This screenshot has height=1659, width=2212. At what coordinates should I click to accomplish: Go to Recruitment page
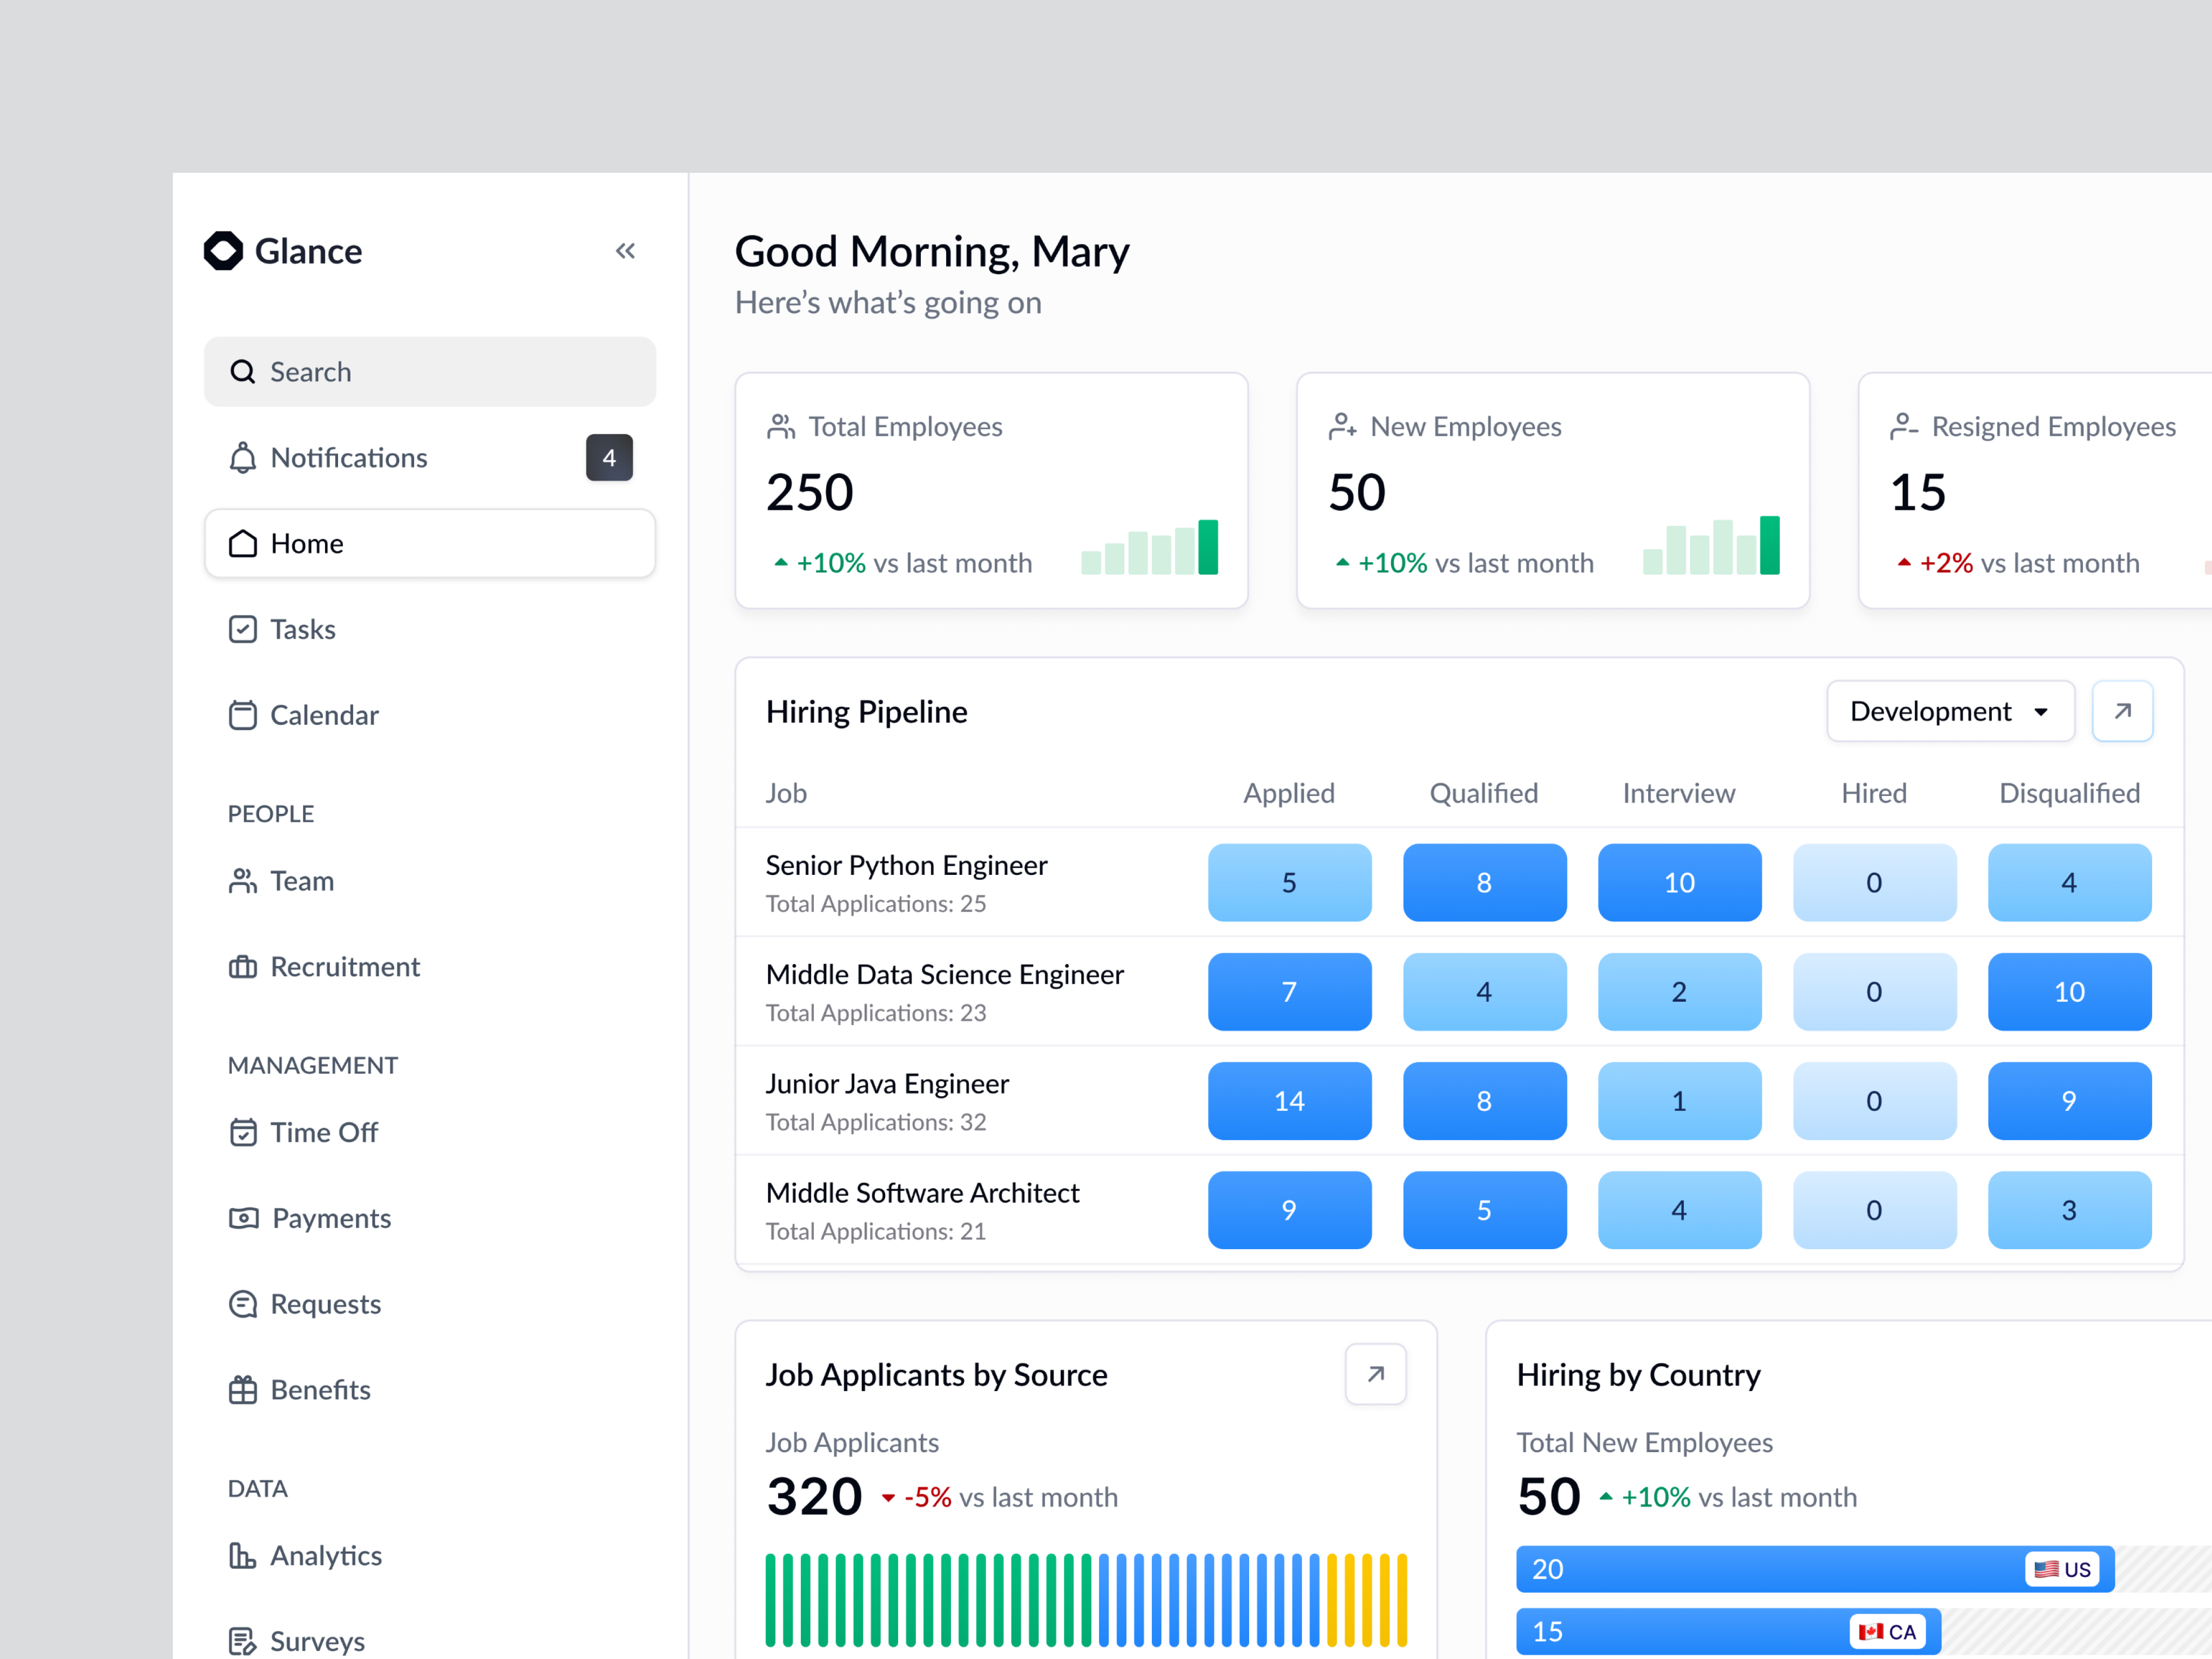430,967
